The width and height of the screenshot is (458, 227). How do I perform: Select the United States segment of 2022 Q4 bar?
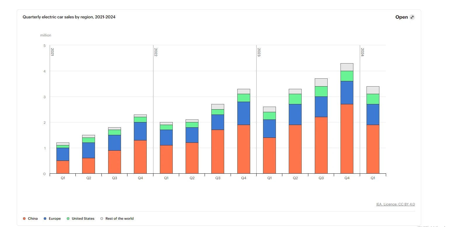click(244, 98)
